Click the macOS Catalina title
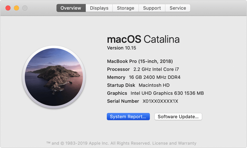This screenshot has height=148, width=247. [143, 39]
